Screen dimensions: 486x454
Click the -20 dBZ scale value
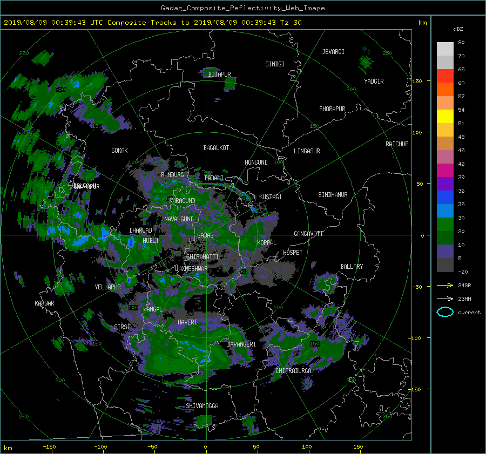point(463,272)
